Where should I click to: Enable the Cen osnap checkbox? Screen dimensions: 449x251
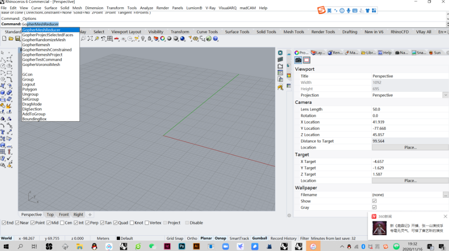point(62,223)
